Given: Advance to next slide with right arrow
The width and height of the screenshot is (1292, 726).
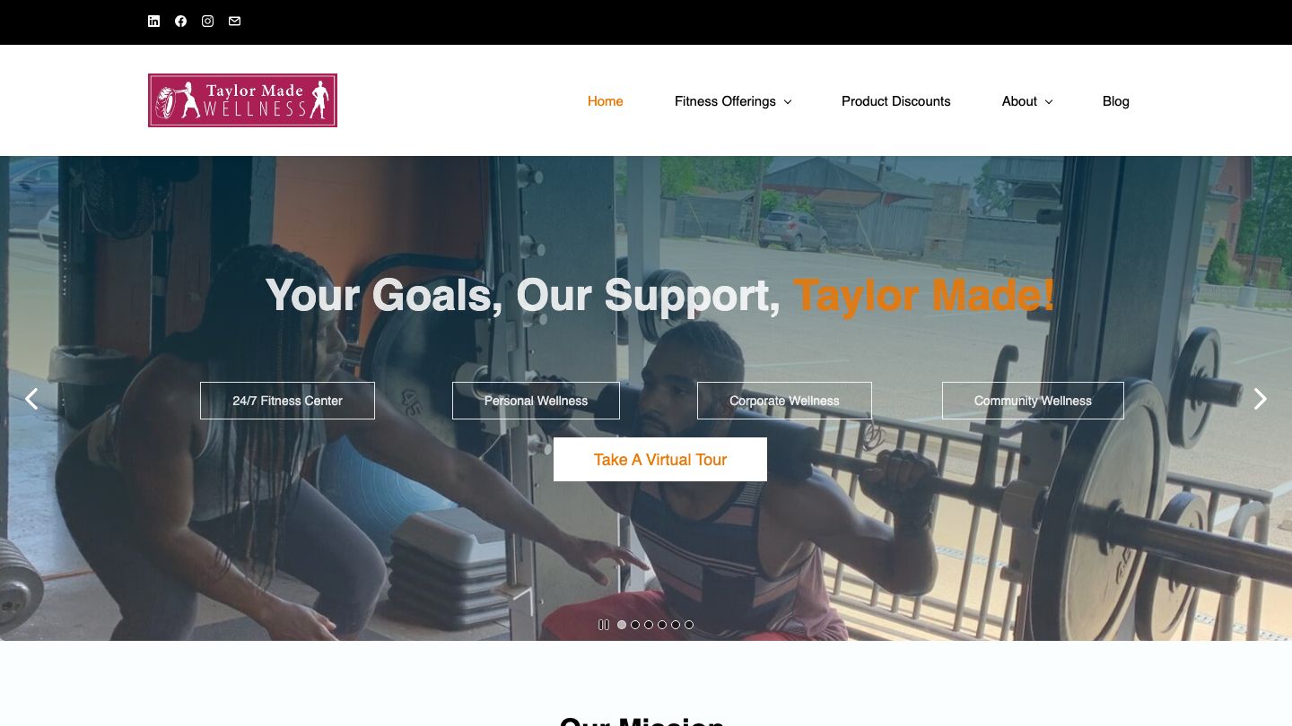Looking at the screenshot, I should [x=1261, y=399].
